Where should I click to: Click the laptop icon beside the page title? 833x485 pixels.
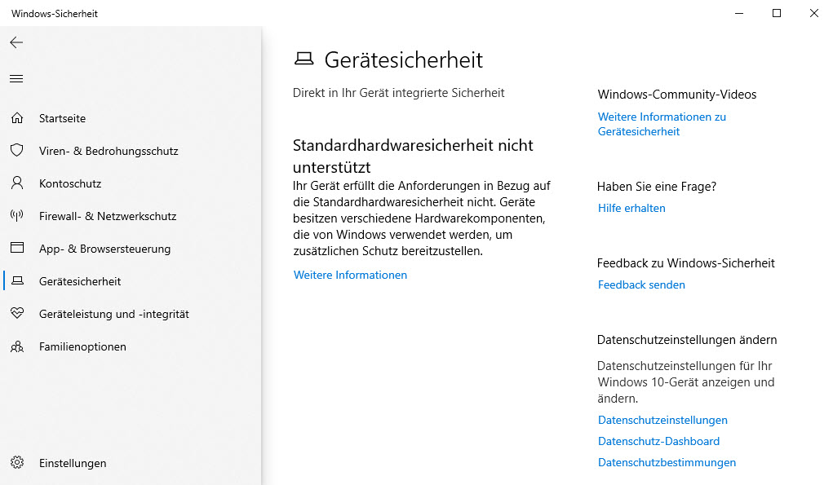coord(304,59)
